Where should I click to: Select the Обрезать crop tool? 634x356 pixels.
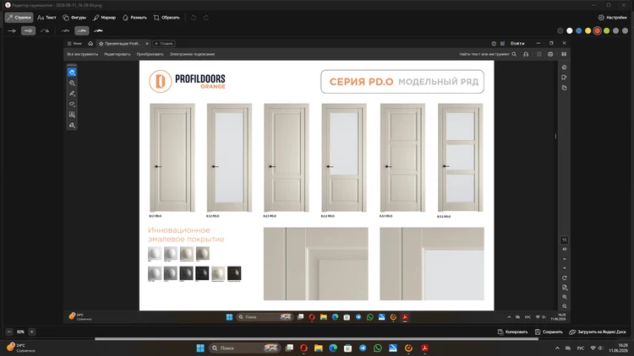[x=167, y=18]
